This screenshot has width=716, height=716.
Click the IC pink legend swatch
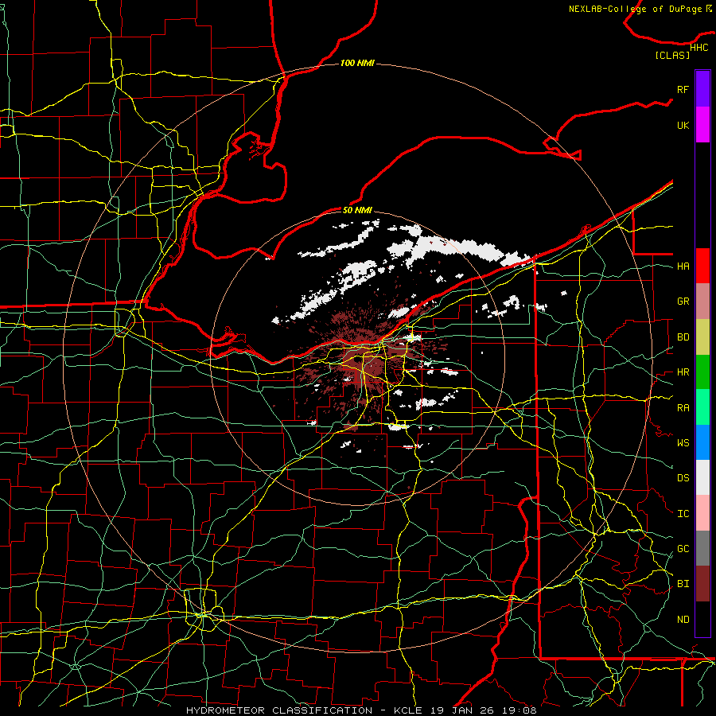[x=702, y=513]
